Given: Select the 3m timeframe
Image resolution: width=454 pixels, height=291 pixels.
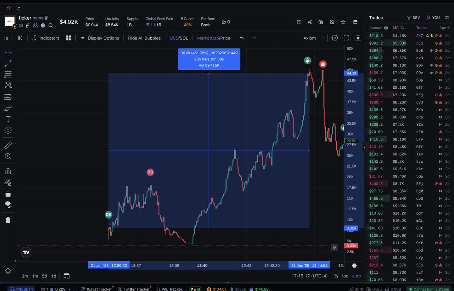Looking at the screenshot, I should coord(25,276).
